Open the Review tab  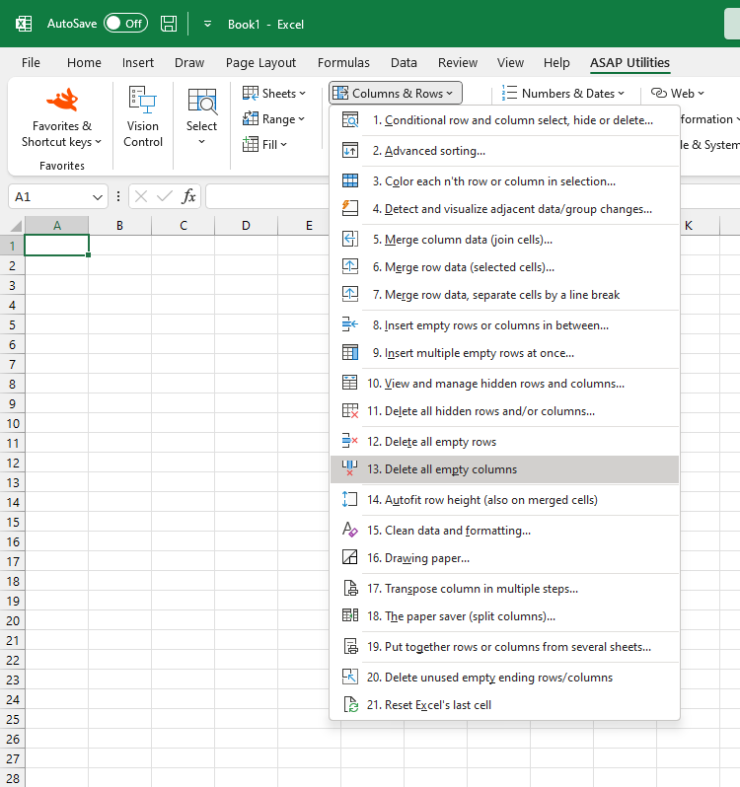pos(458,63)
